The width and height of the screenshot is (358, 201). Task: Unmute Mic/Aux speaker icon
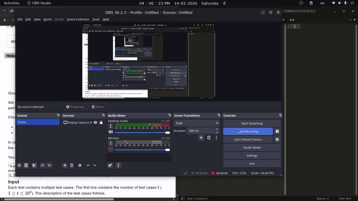(x=111, y=149)
